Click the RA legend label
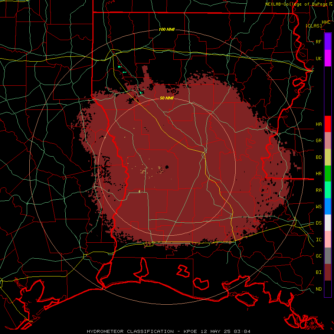Screen dimensions: 334x334 (318, 190)
